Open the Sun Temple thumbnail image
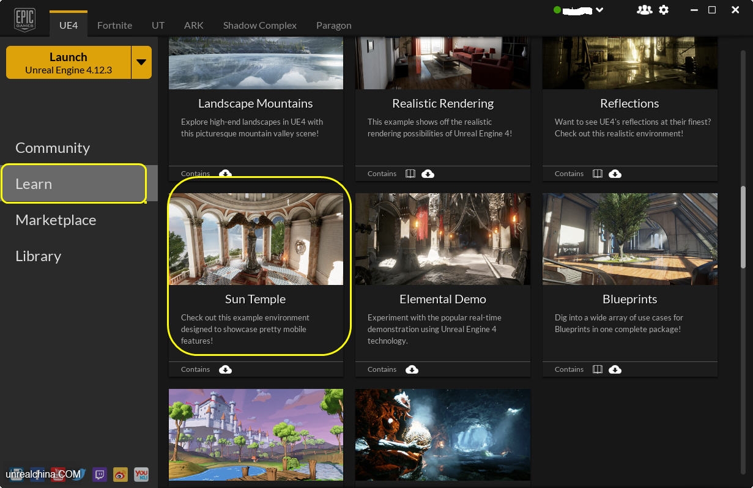 pyautogui.click(x=256, y=239)
